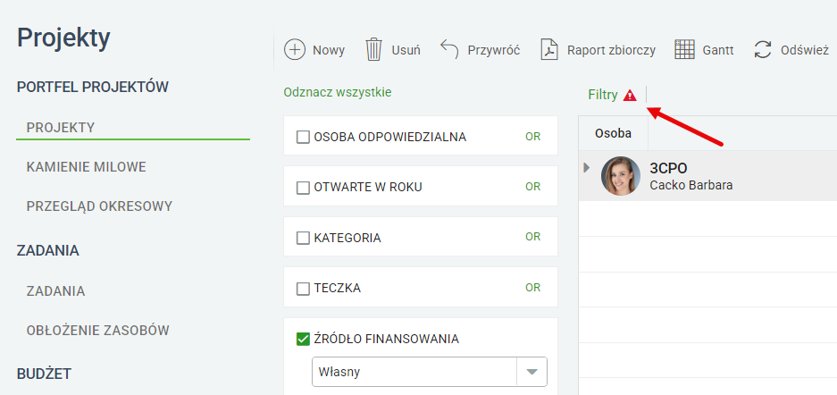This screenshot has width=837, height=395.
Task: Click the Odśwież refresh arrows icon
Action: (764, 50)
